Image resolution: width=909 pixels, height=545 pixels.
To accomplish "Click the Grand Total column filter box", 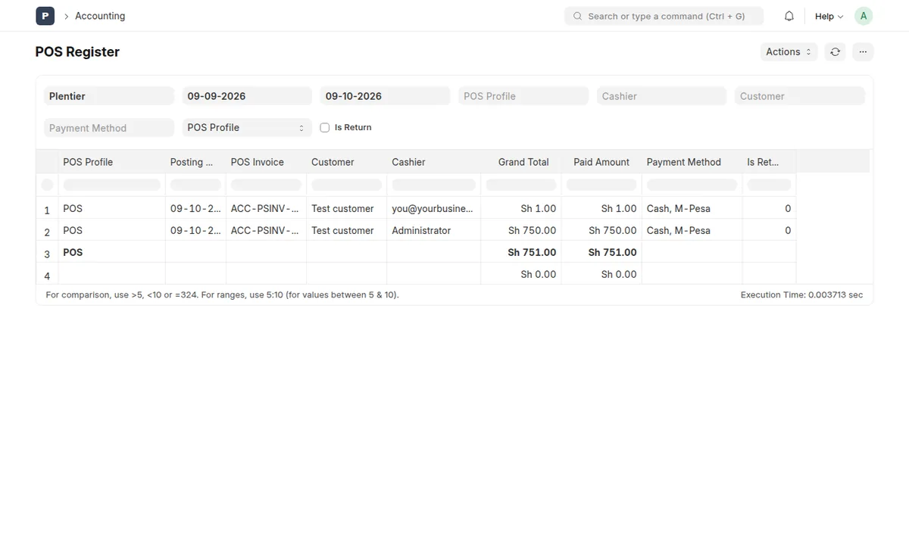I will [x=521, y=185].
